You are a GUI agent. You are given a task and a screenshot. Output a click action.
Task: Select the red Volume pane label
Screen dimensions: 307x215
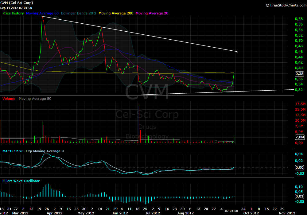[x=9, y=99]
